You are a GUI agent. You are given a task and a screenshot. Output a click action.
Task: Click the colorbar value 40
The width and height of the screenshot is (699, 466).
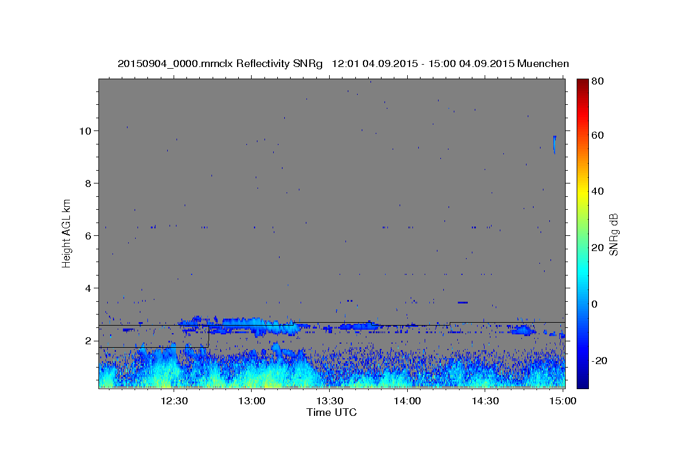tap(598, 191)
